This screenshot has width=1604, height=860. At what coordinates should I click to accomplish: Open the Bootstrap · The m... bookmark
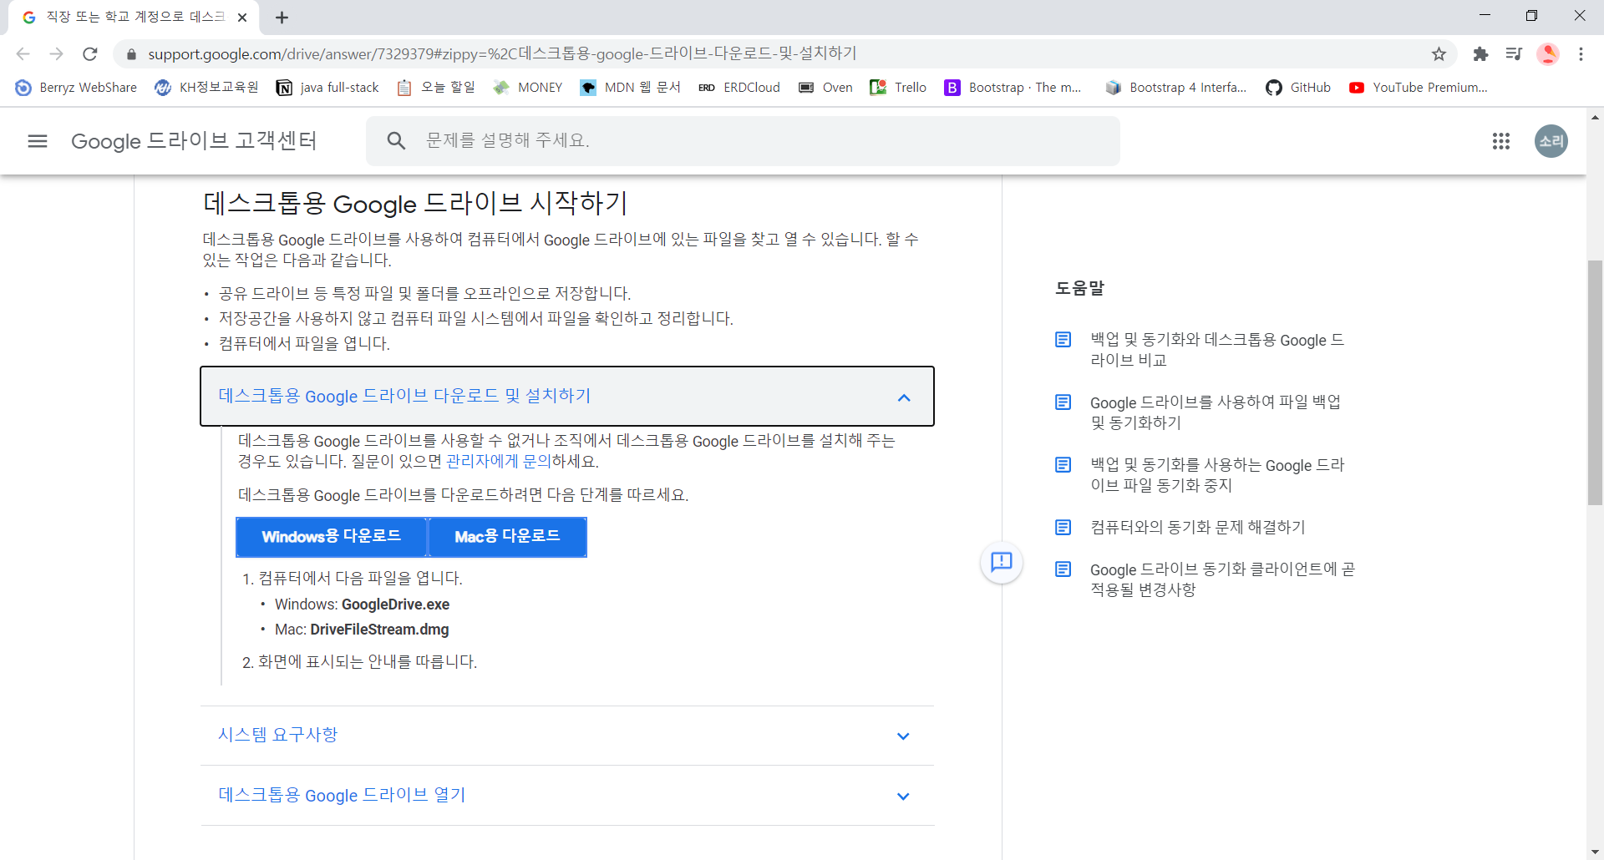[x=1013, y=88]
